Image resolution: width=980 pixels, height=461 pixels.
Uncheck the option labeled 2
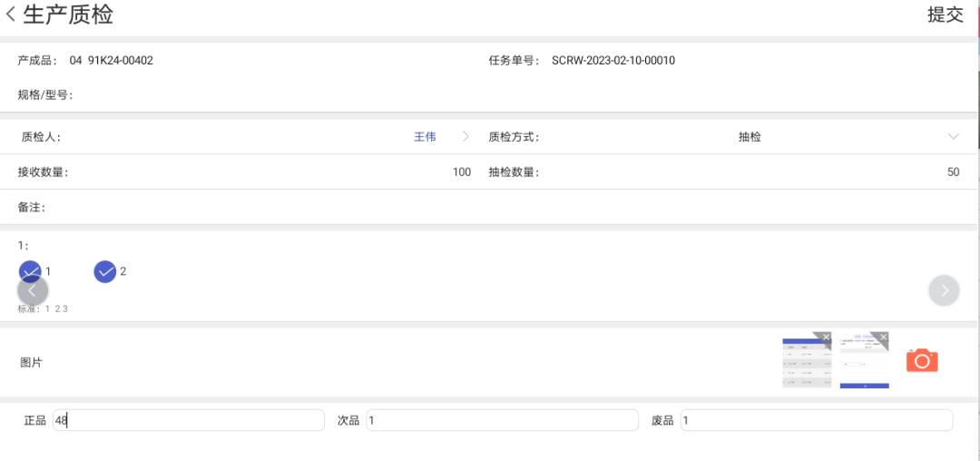pos(105,271)
